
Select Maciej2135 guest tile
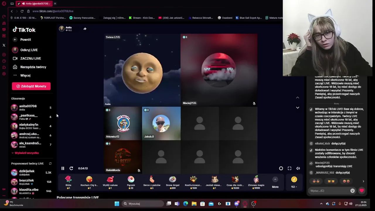[219, 70]
